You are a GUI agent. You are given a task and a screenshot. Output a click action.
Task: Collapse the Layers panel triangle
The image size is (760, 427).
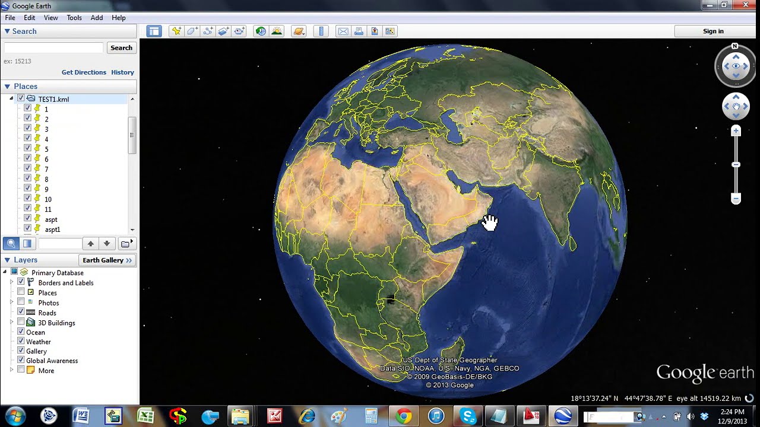pyautogui.click(x=7, y=260)
